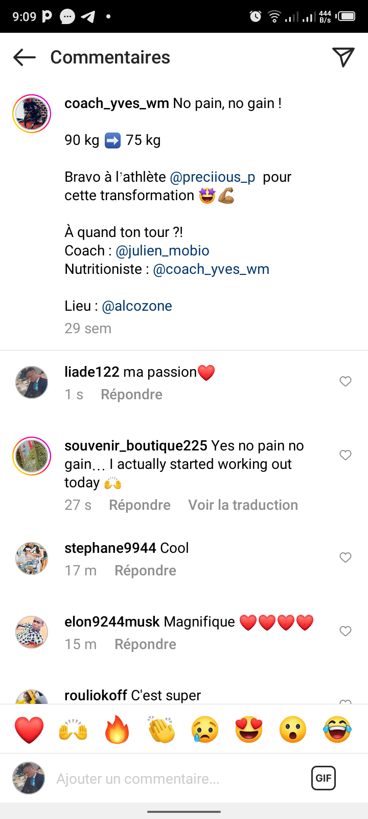Tap the back arrow icon
368x819 pixels.
tap(25, 57)
